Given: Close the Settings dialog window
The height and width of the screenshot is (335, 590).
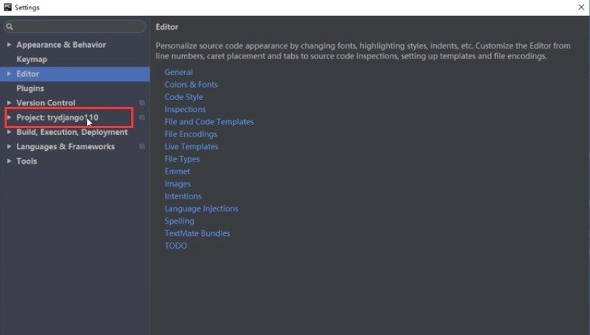Looking at the screenshot, I should 580,7.
